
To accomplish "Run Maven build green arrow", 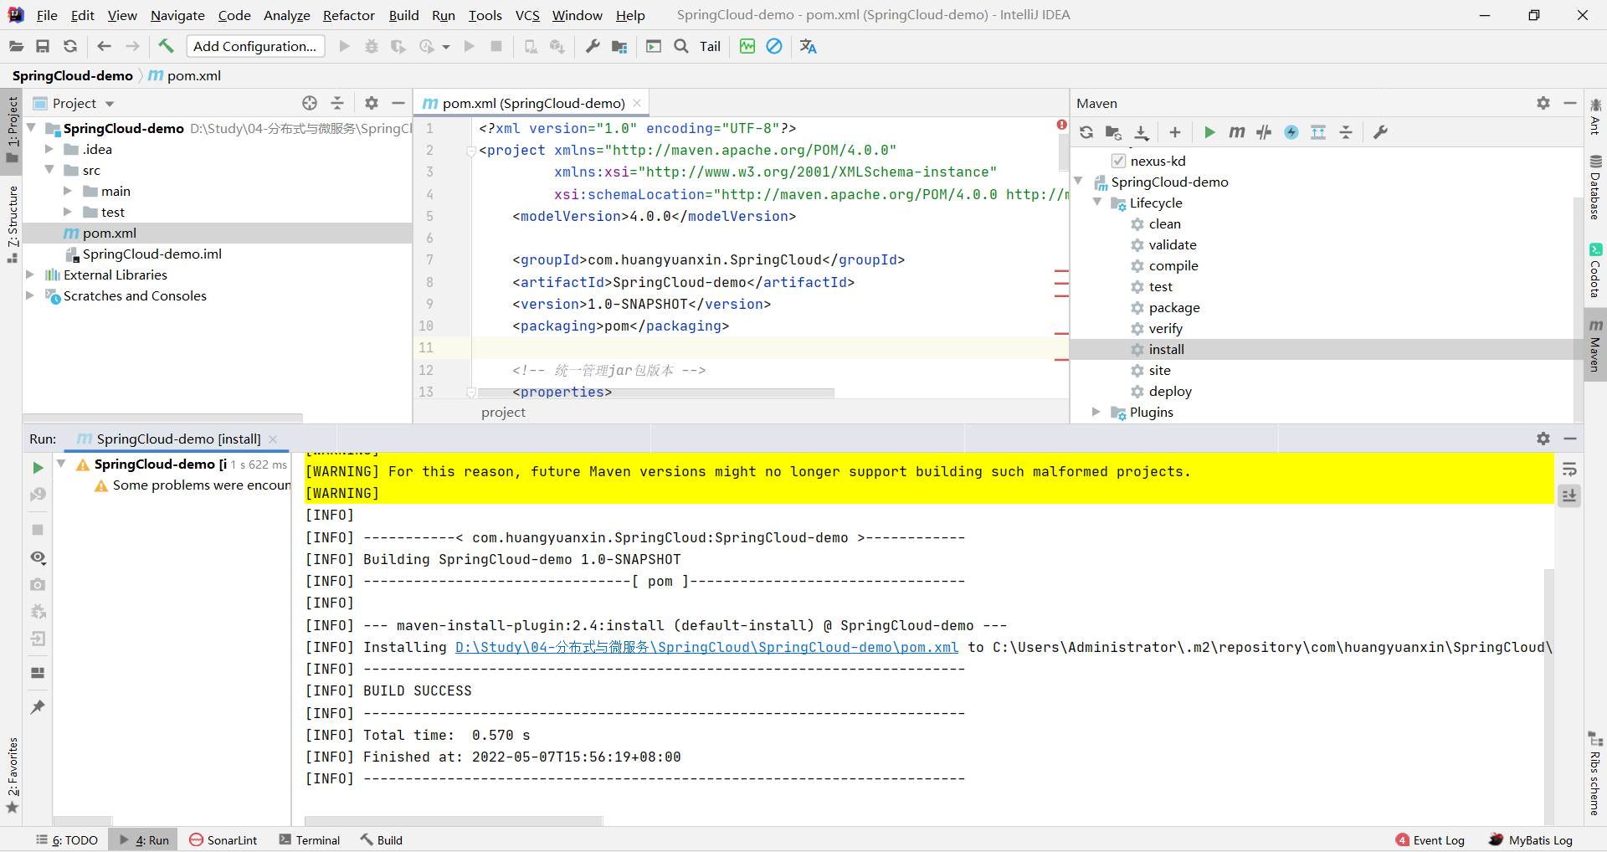I will click(x=1209, y=132).
